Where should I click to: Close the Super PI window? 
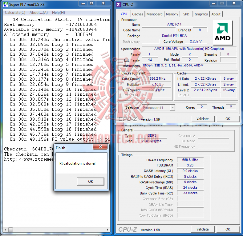[x=103, y=3]
